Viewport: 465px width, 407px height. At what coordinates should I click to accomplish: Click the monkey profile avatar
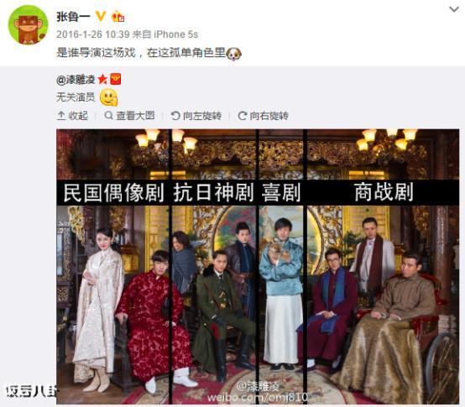coord(29,24)
